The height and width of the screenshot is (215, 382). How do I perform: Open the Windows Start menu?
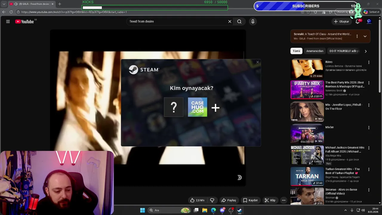click(x=142, y=210)
